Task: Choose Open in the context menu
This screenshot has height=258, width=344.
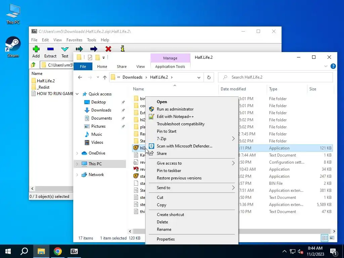Action: [x=192, y=102]
